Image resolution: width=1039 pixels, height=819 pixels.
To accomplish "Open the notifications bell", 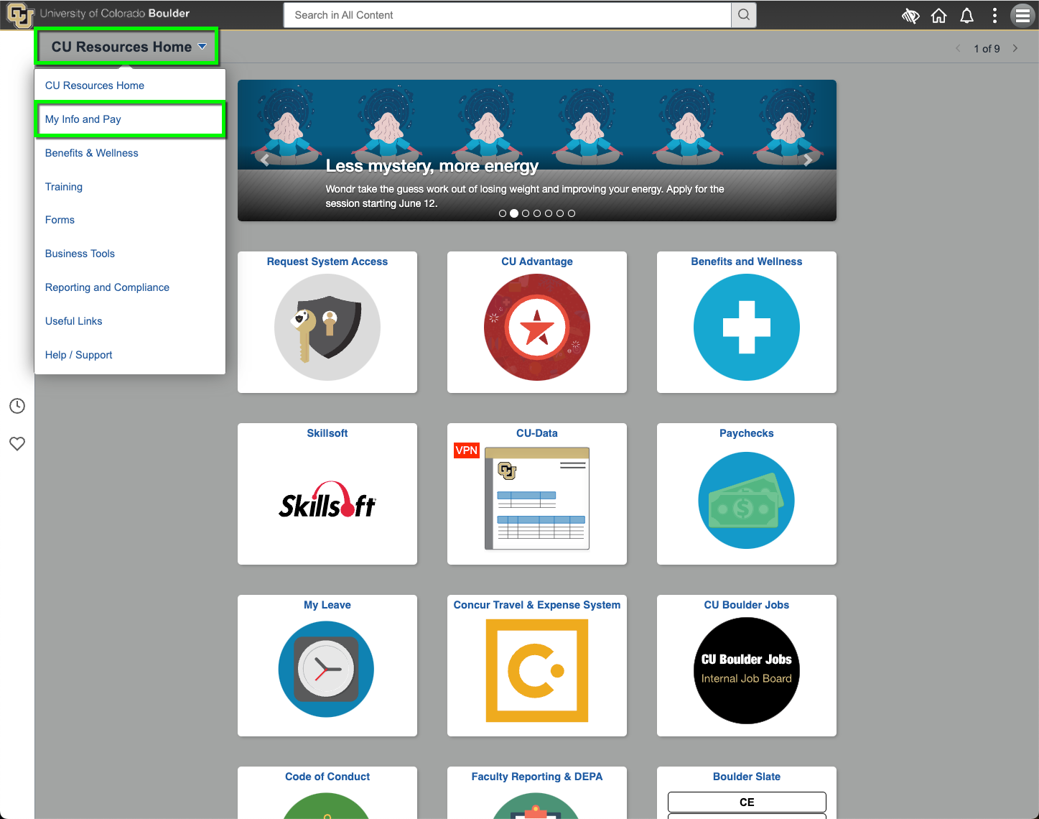I will (x=967, y=16).
